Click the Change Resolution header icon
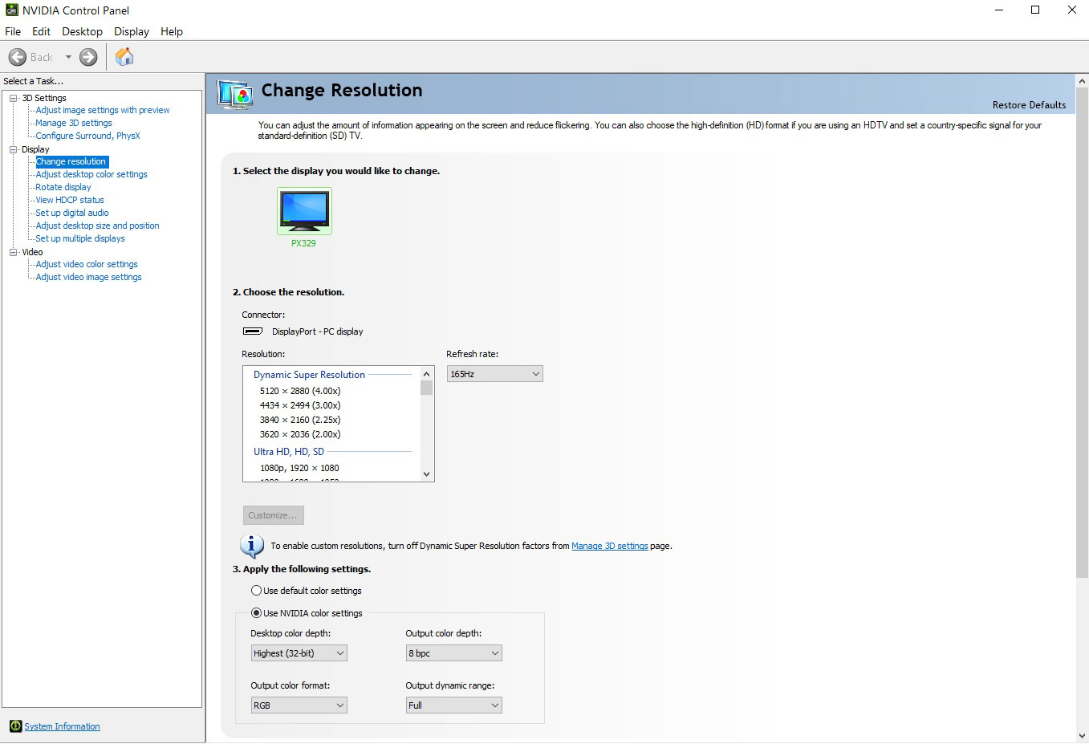The image size is (1089, 744). point(235,95)
